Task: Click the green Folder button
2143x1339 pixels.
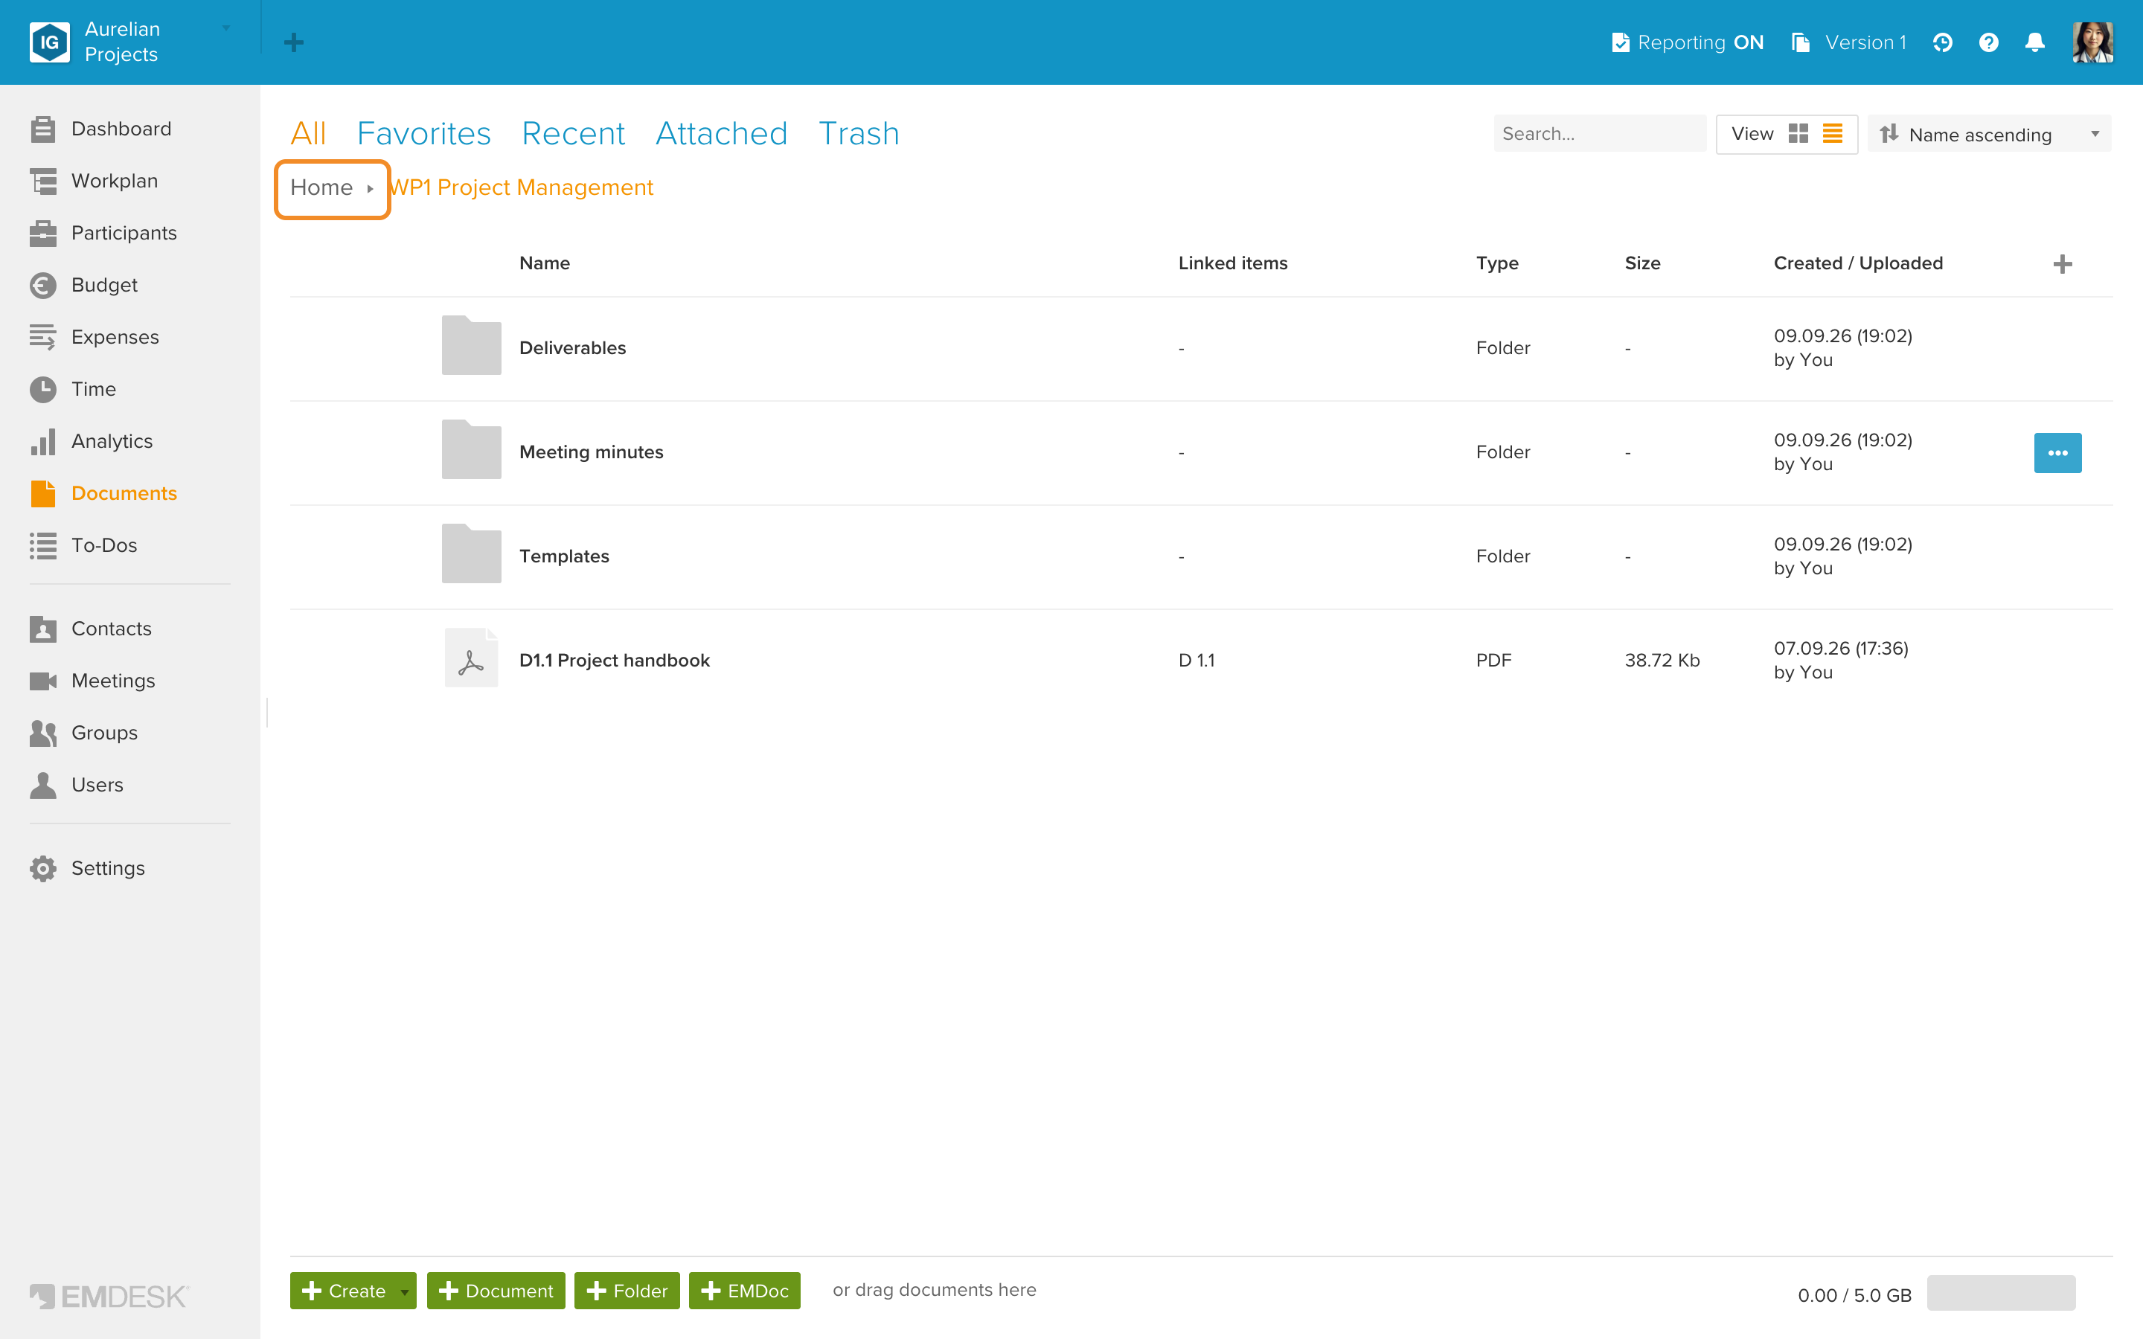Action: tap(627, 1291)
